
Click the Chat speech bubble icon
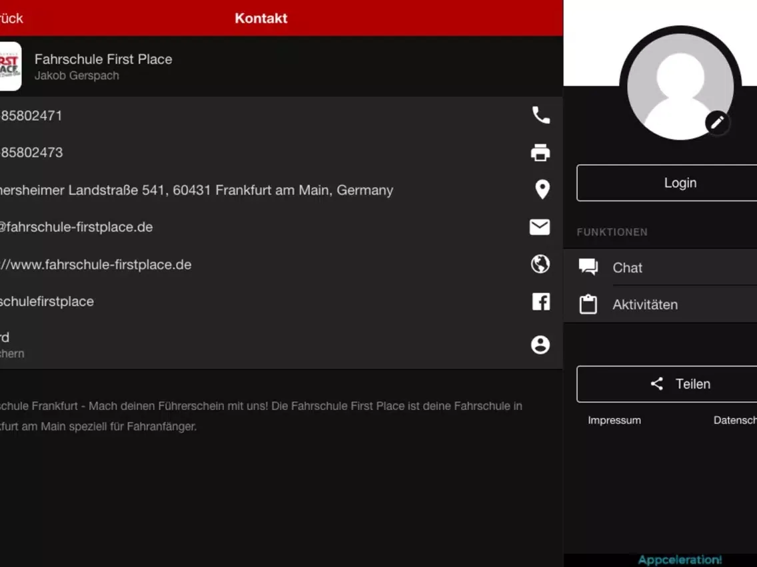(588, 267)
